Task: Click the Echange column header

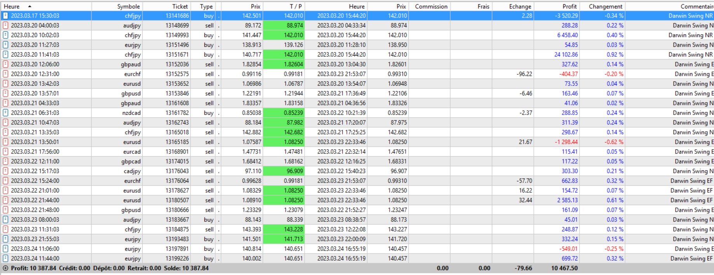Action: click(x=513, y=6)
